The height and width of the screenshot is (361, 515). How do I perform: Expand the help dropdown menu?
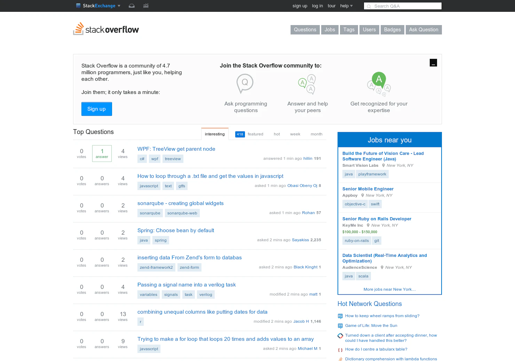pyautogui.click(x=346, y=6)
